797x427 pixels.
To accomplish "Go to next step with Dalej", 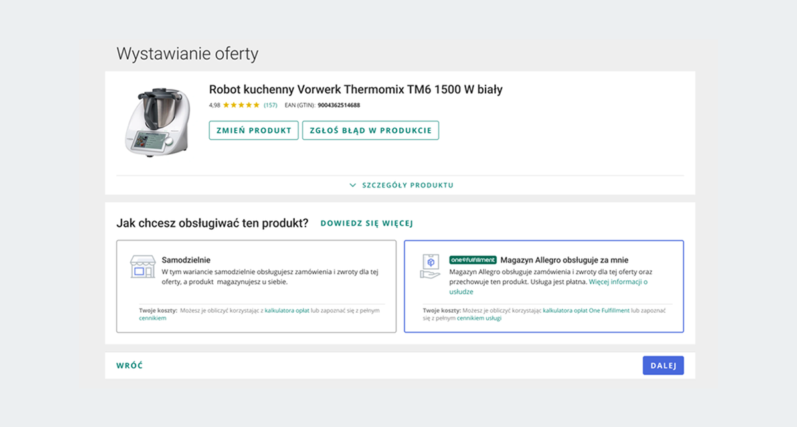I will [663, 366].
